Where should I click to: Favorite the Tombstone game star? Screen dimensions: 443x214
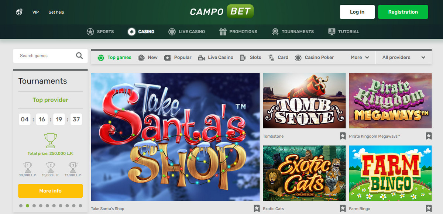343,136
